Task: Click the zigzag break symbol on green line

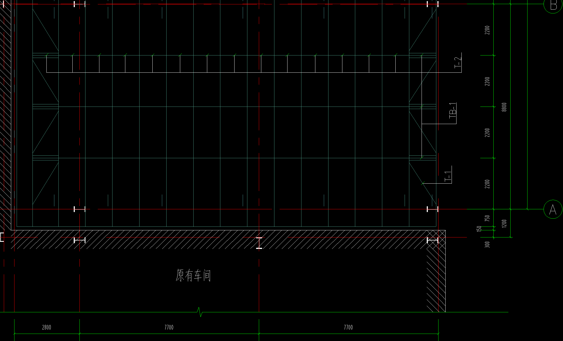Action: tap(200, 312)
